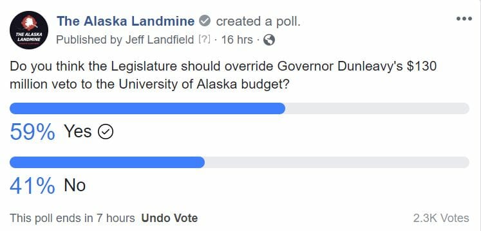This screenshot has width=481, height=231.
Task: Open the three-dot post options menu
Action: coord(464,19)
